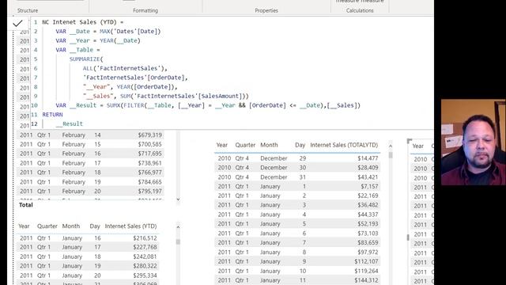Click the Structure ribbon group label
The width and height of the screenshot is (506, 285).
tap(28, 10)
